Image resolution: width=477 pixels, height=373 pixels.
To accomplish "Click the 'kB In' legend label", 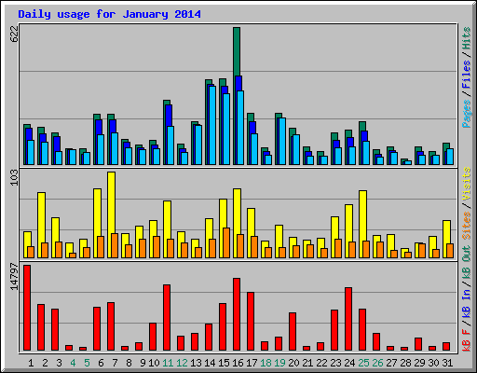I will tap(466, 303).
